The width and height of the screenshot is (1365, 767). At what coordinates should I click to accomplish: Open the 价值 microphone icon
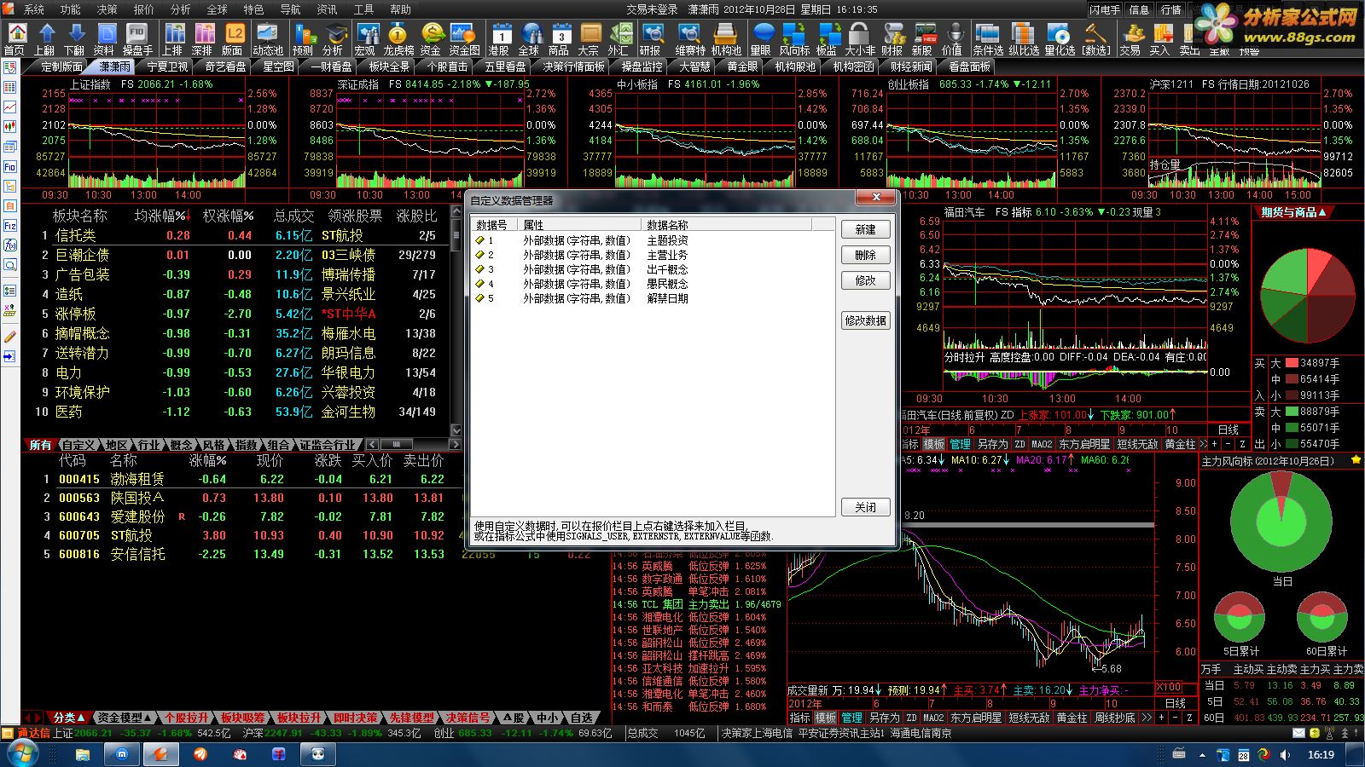click(x=954, y=39)
